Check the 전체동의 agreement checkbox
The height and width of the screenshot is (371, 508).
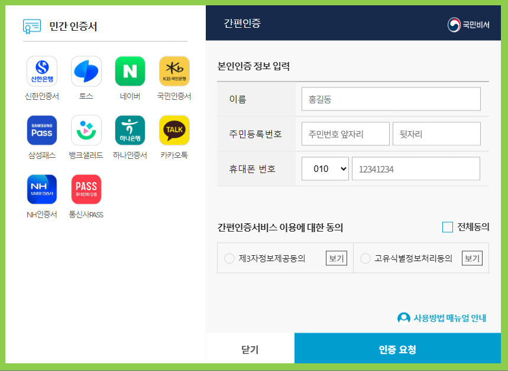click(x=448, y=227)
